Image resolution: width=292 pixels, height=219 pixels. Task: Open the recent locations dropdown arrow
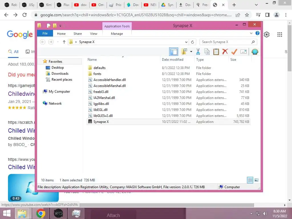tap(58, 42)
